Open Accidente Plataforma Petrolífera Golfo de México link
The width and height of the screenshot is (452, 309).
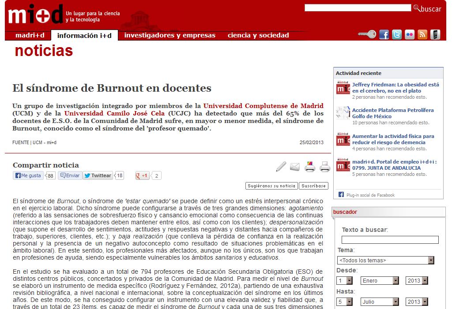[393, 113]
